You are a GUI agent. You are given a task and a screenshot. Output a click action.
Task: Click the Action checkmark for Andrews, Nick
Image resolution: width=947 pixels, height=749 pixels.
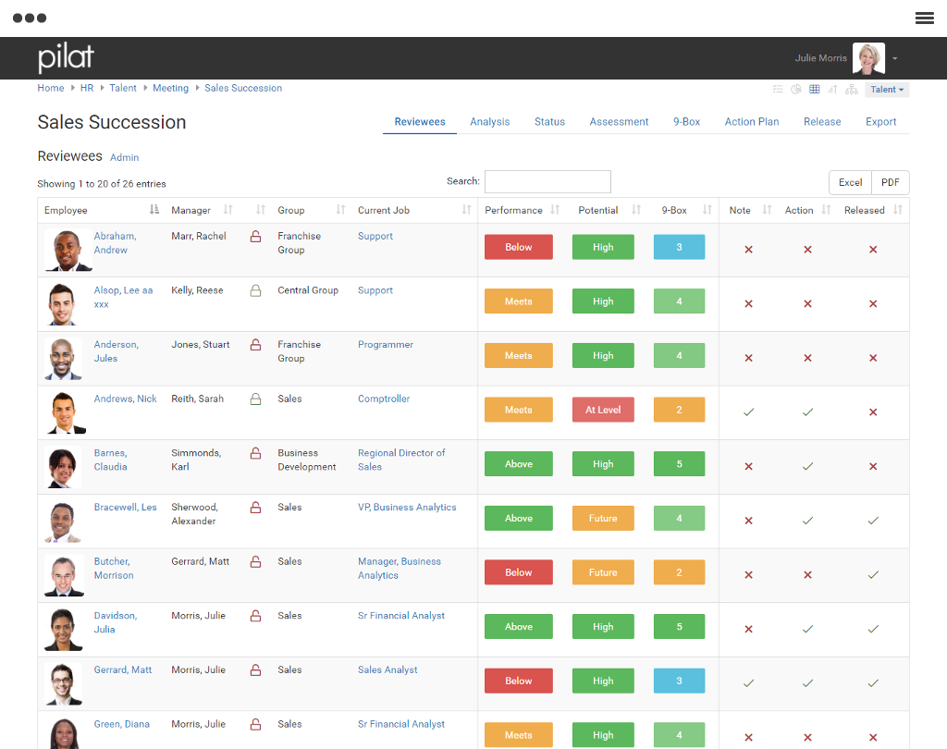click(807, 410)
